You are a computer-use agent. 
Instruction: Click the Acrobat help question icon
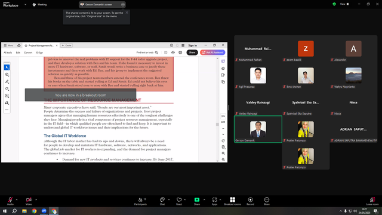click(x=171, y=45)
